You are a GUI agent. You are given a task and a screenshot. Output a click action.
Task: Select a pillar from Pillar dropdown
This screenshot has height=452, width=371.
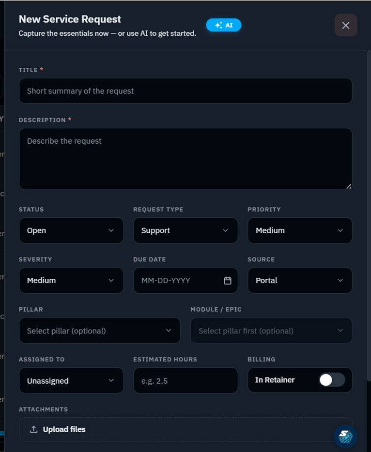99,331
